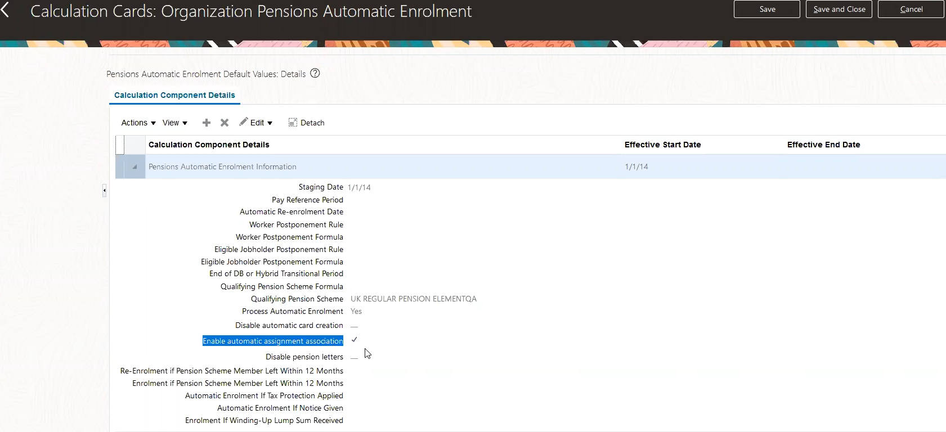Click the Effective Start Date column header
This screenshot has height=432, width=946.
click(662, 145)
